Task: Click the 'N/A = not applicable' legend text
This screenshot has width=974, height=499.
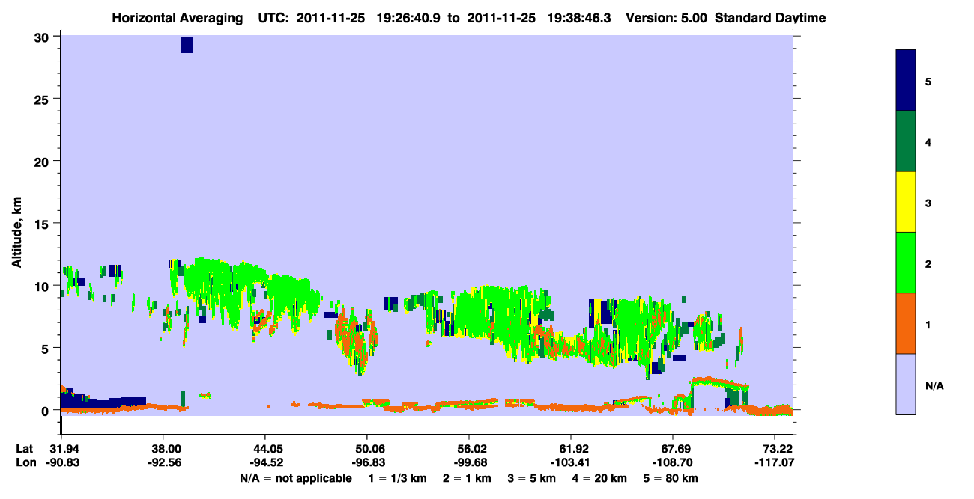Action: click(295, 478)
